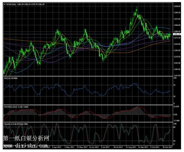Select the divider between price chart and RSI

(88, 76)
